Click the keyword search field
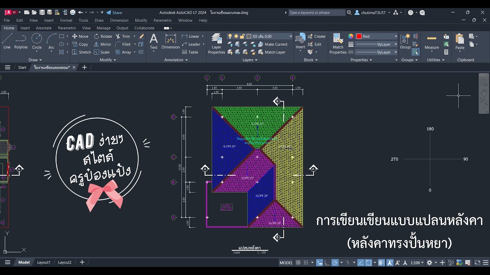Image resolution: width=490 pixels, height=275 pixels. tap(317, 13)
